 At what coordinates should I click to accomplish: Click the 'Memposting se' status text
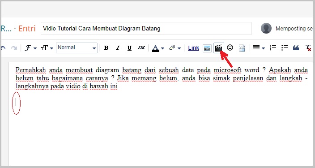[294, 29]
